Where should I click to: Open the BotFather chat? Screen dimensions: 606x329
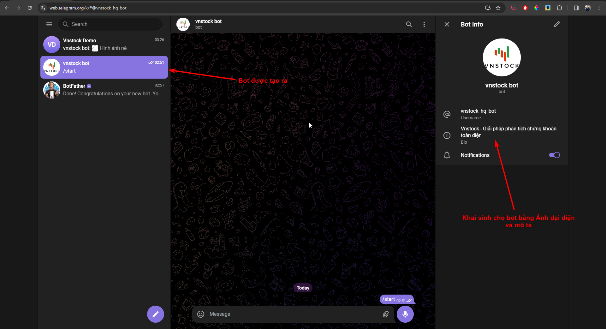click(104, 90)
